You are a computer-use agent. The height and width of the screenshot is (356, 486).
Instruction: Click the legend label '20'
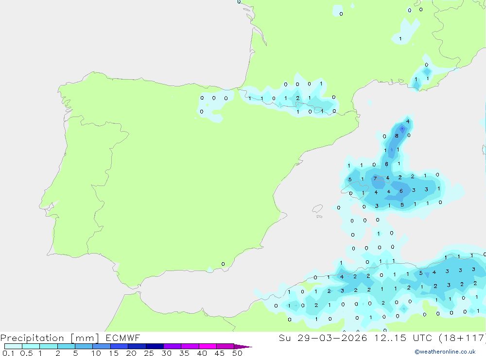pyautogui.click(x=131, y=353)
